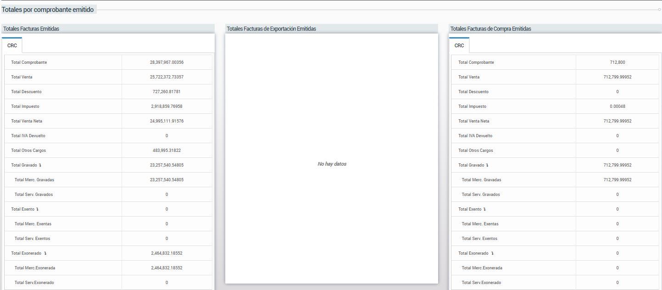The image size is (662, 290).
Task: Collapse section using the circle at the header line end
Action: click(x=660, y=10)
